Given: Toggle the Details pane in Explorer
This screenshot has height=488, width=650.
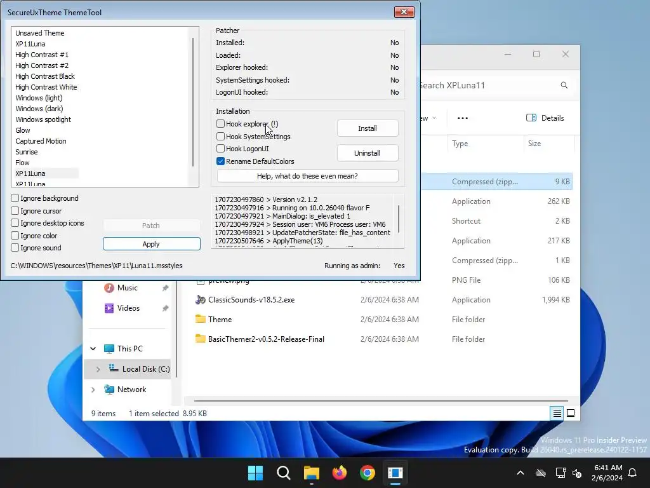Looking at the screenshot, I should (545, 118).
